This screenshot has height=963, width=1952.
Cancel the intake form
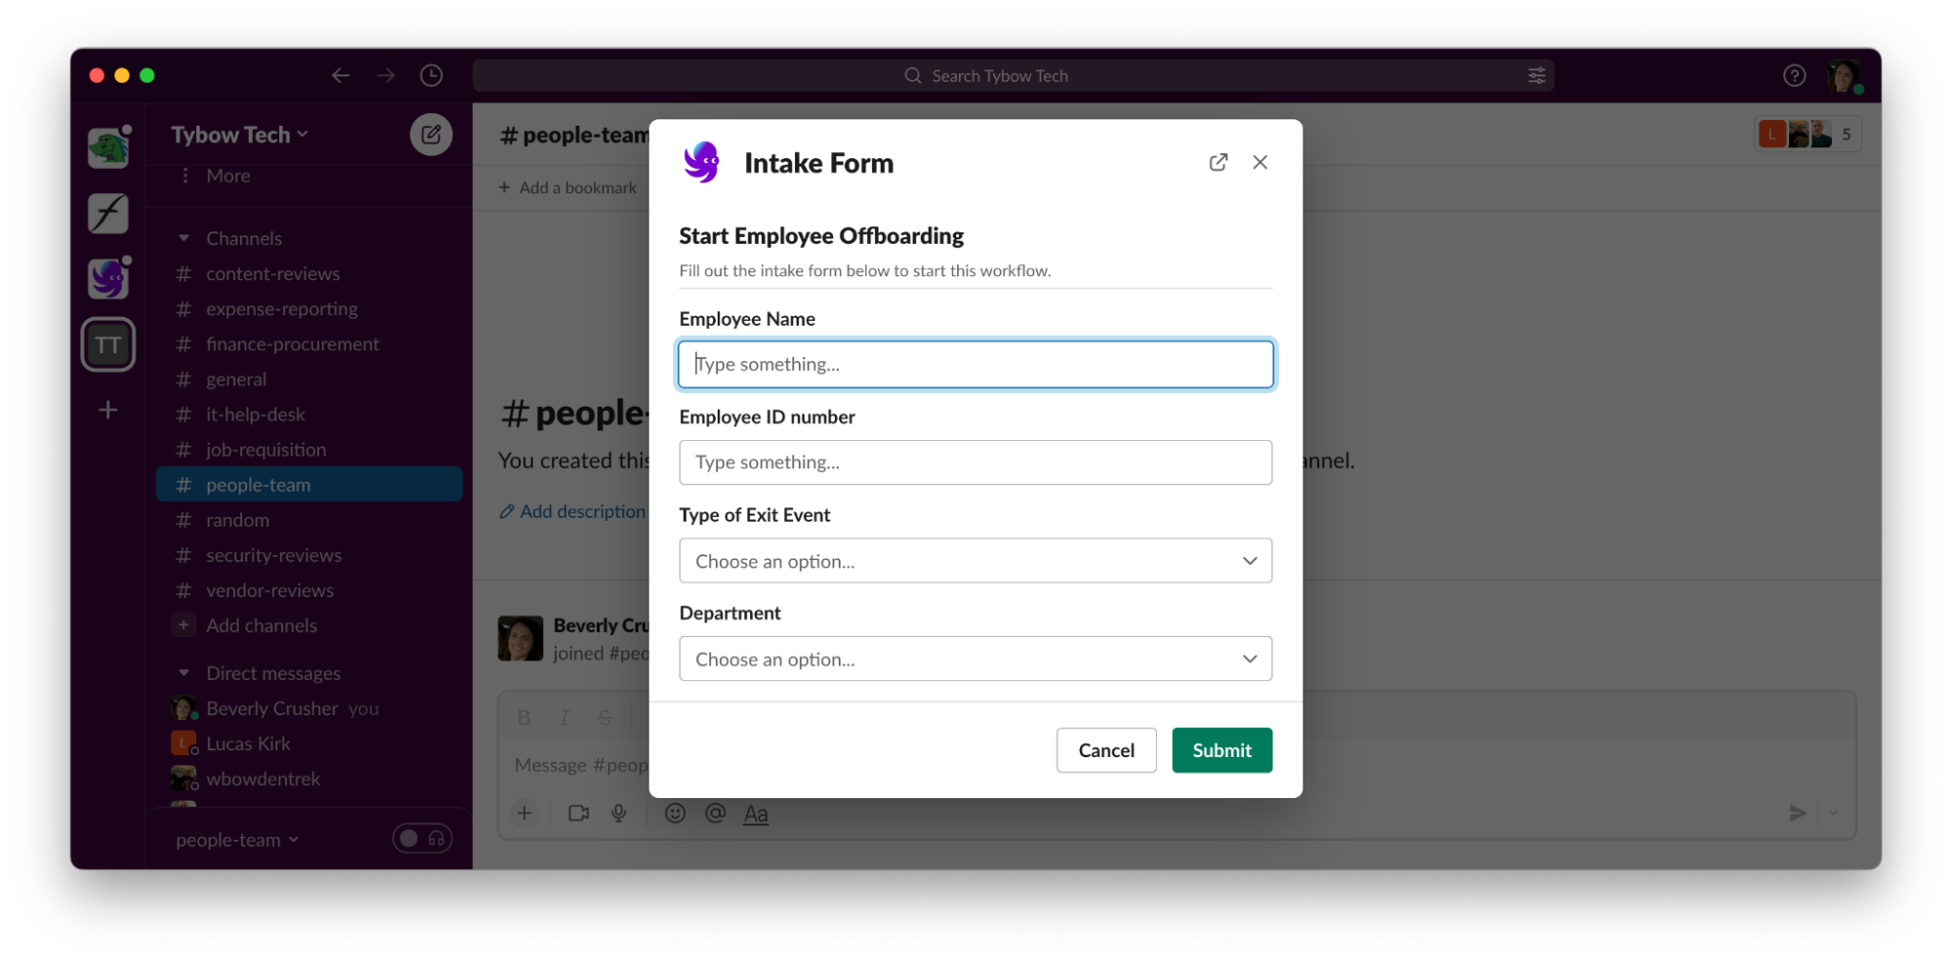(1105, 750)
